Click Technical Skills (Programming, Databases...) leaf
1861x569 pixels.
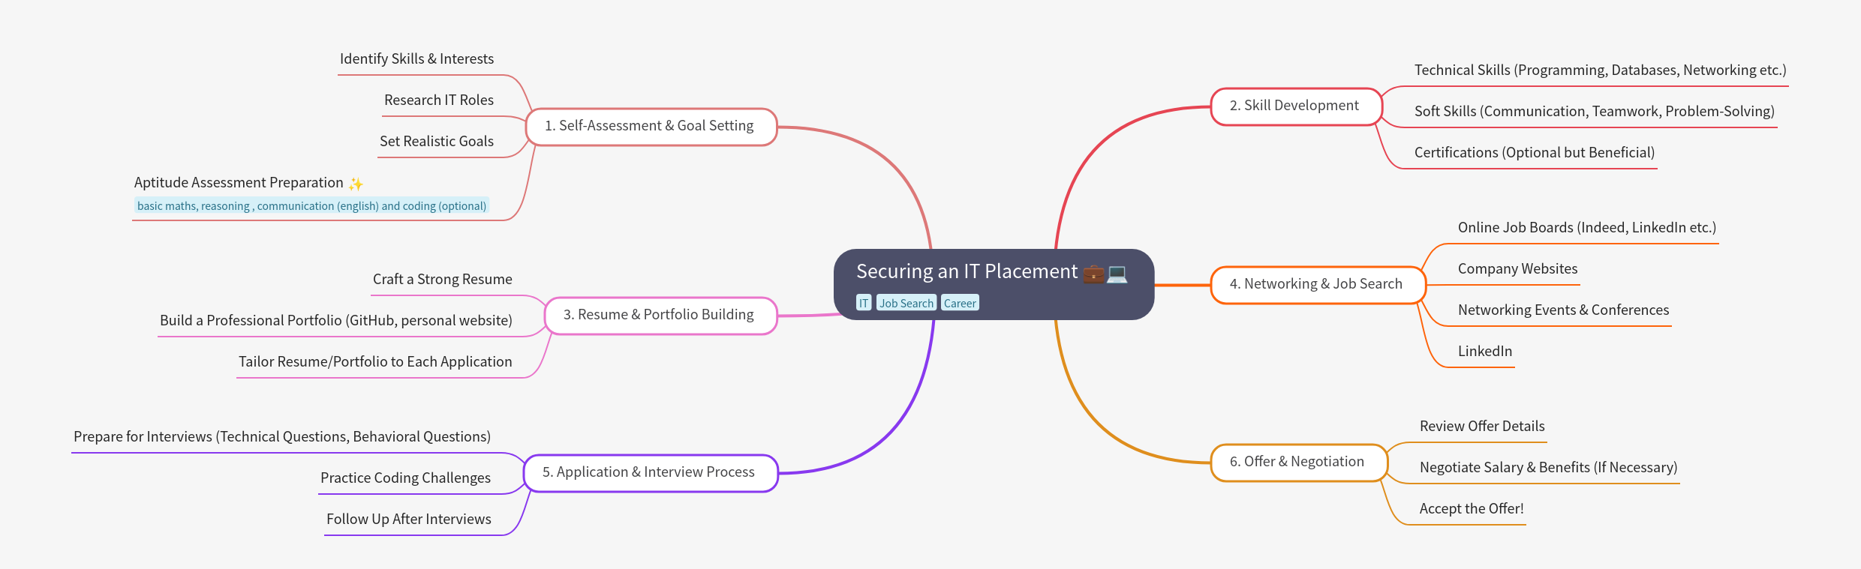click(x=1601, y=70)
